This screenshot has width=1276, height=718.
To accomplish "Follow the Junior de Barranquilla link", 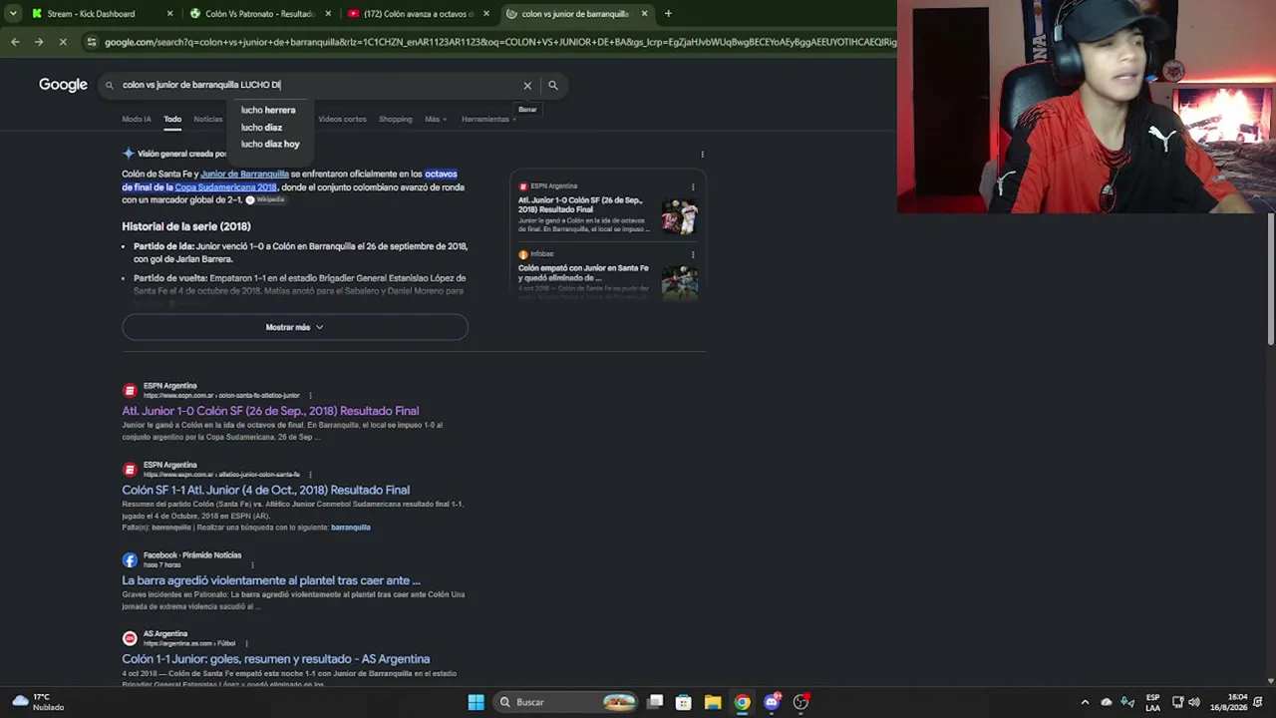I will pos(244,175).
